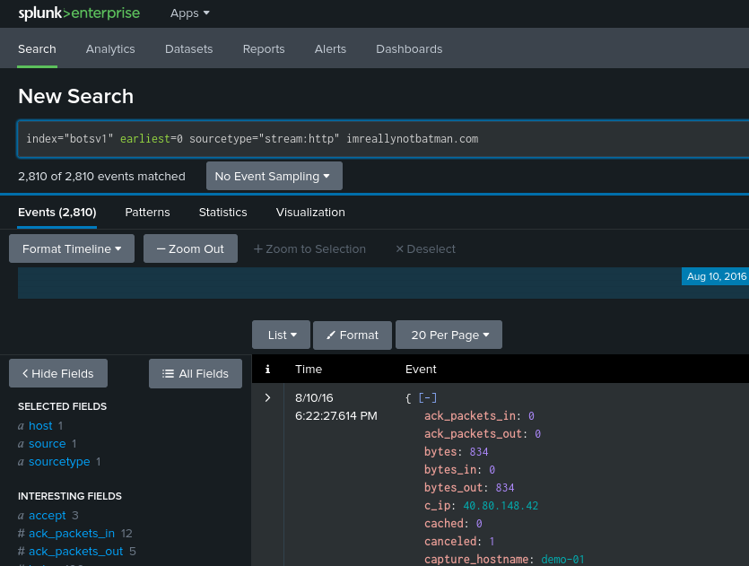Click the 2,810 events matched status text
749x566 pixels.
tap(101, 176)
